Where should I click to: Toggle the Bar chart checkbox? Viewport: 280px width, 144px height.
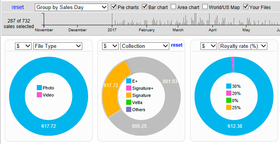coord(144,7)
